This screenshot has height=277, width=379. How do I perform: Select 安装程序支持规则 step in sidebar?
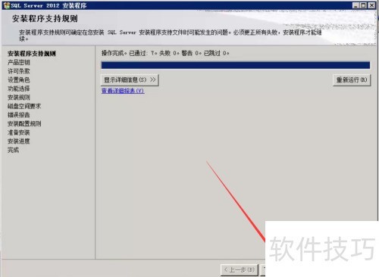click(x=32, y=54)
